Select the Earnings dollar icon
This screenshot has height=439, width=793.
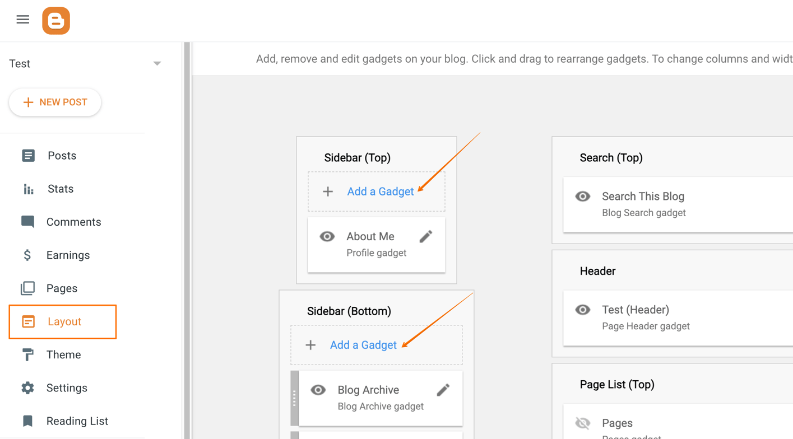tap(28, 255)
